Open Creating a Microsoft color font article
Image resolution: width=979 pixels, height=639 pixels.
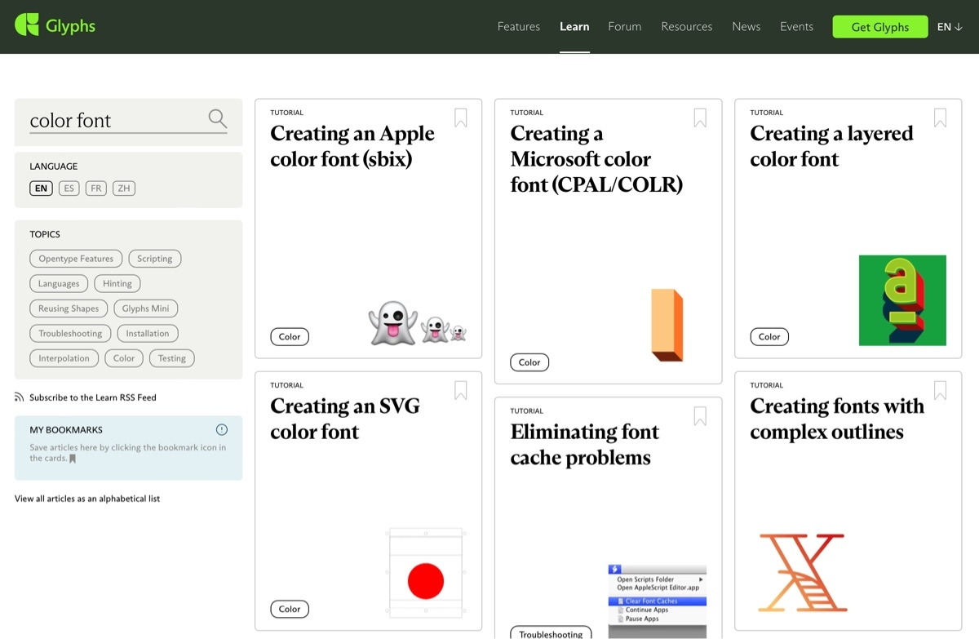(596, 159)
